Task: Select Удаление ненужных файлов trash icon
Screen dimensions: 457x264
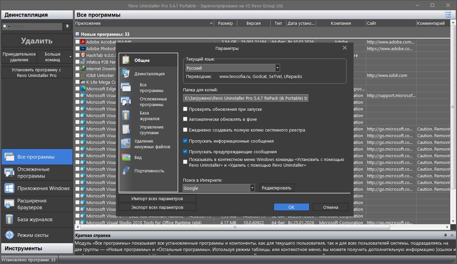Action: point(126,144)
